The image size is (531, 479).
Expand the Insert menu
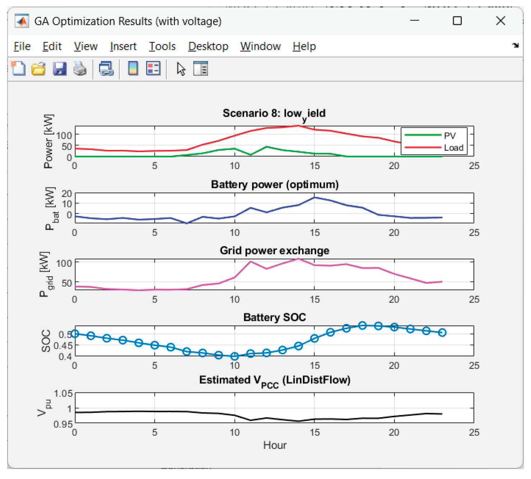coord(123,46)
